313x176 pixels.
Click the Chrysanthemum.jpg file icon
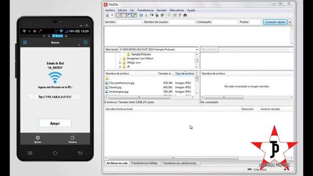107,83
